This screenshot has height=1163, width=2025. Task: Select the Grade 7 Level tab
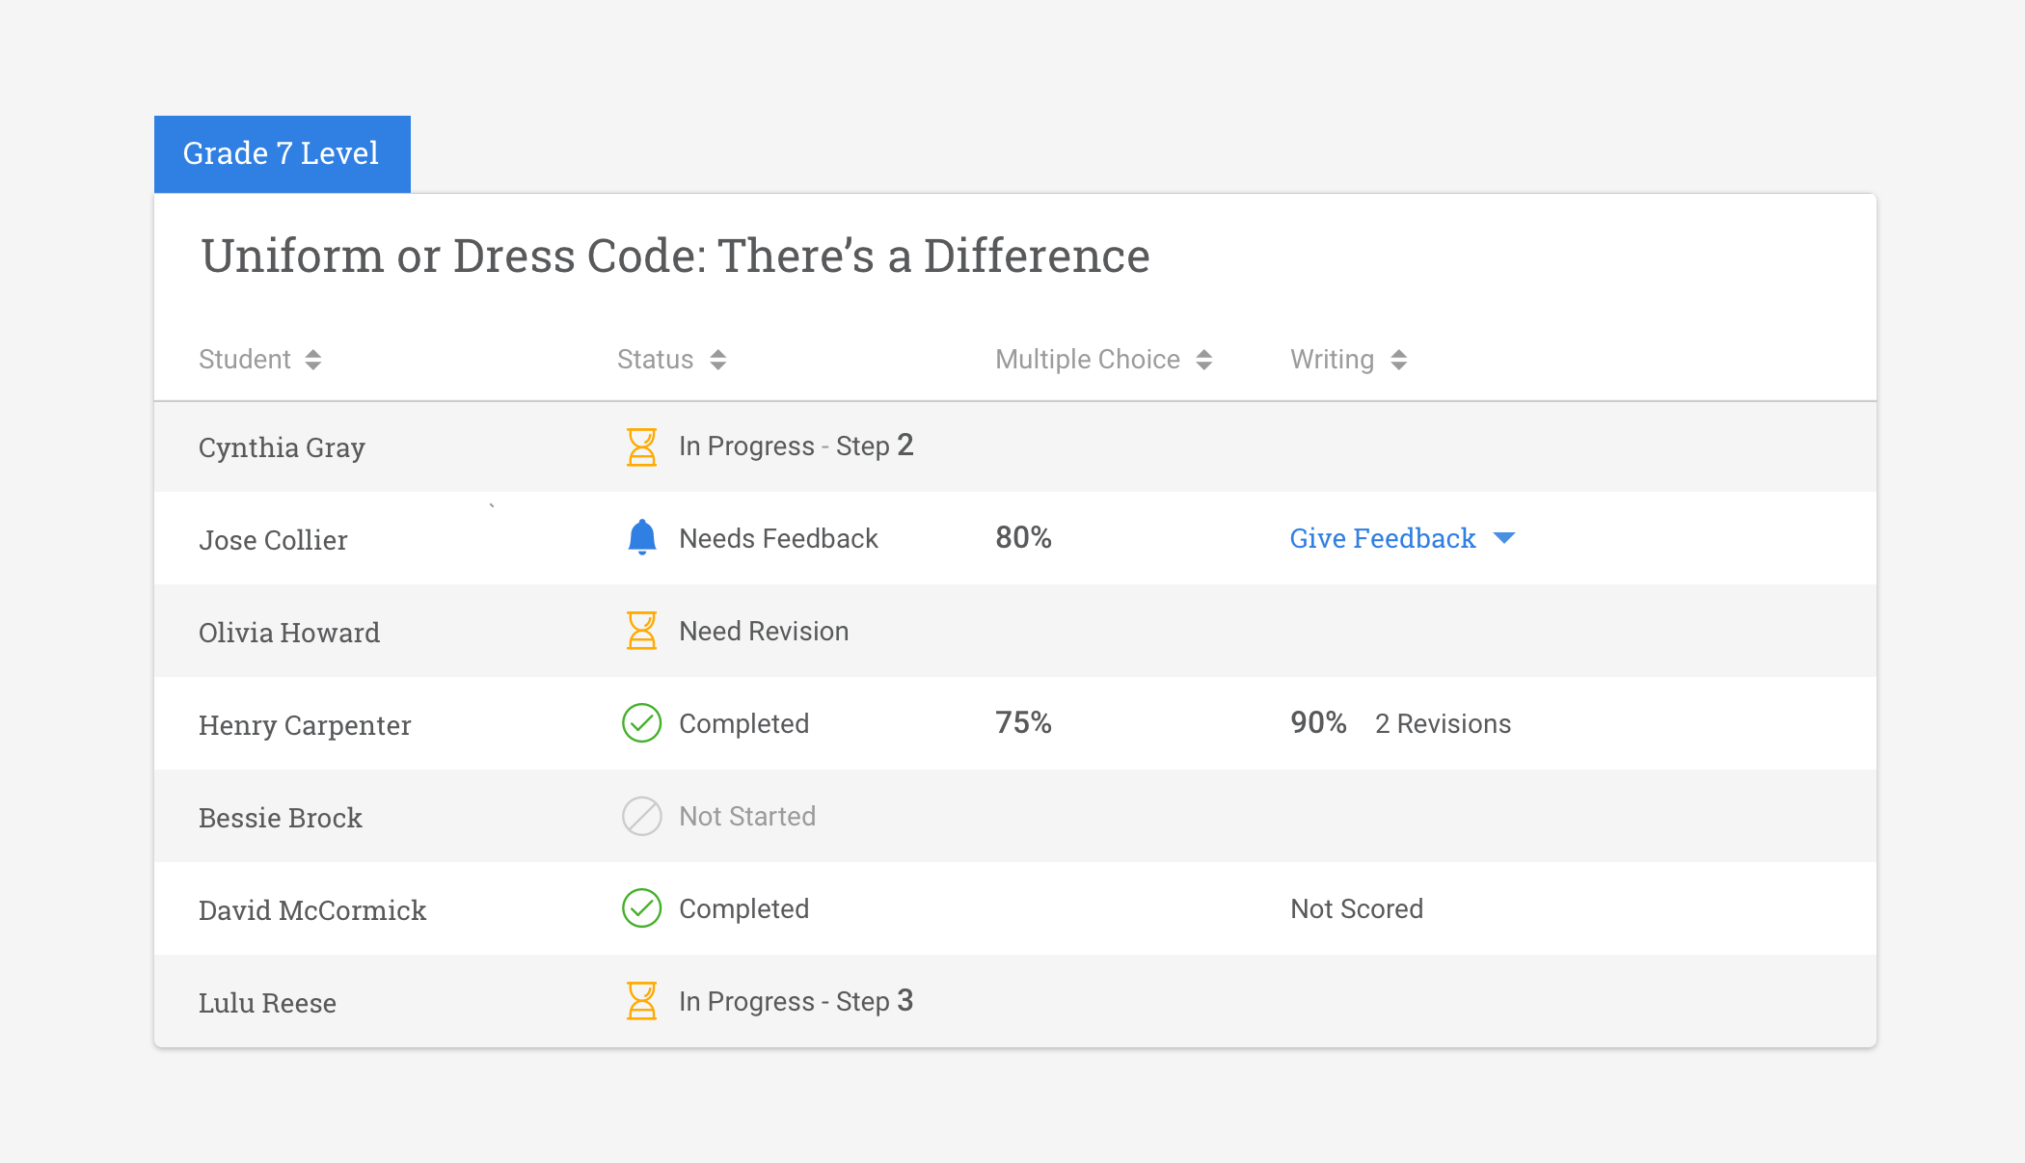[282, 154]
